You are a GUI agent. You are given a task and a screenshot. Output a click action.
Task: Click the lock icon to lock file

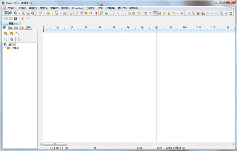169,13
